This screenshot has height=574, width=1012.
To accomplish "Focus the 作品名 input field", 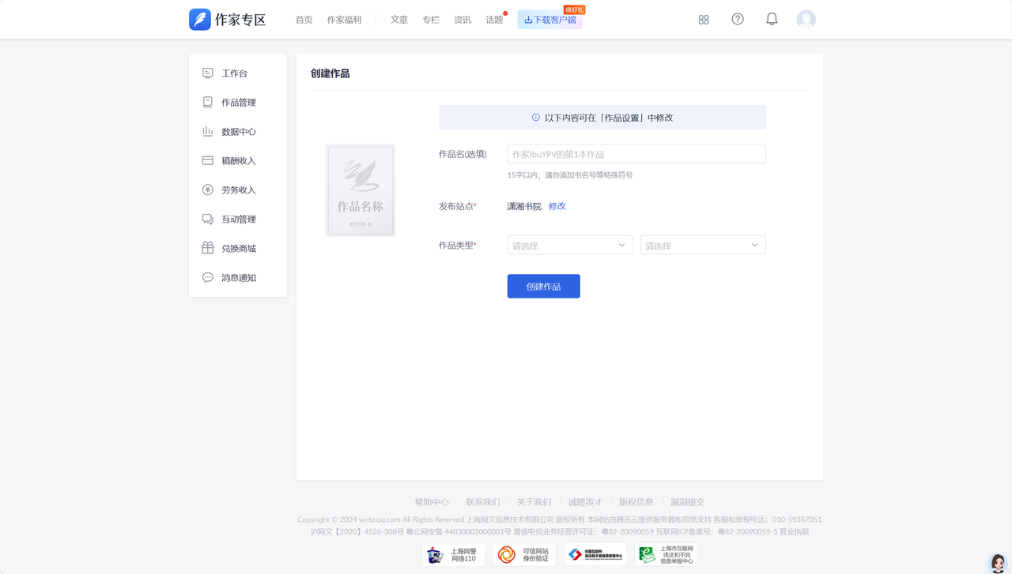I will coord(636,154).
